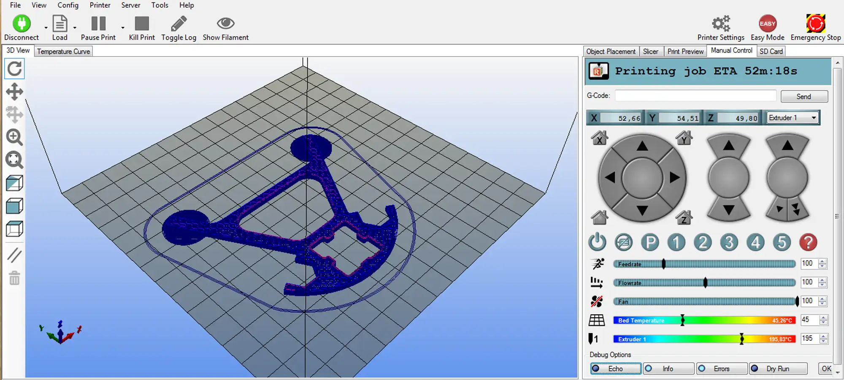Home all axes
The height and width of the screenshot is (380, 844).
tap(599, 217)
